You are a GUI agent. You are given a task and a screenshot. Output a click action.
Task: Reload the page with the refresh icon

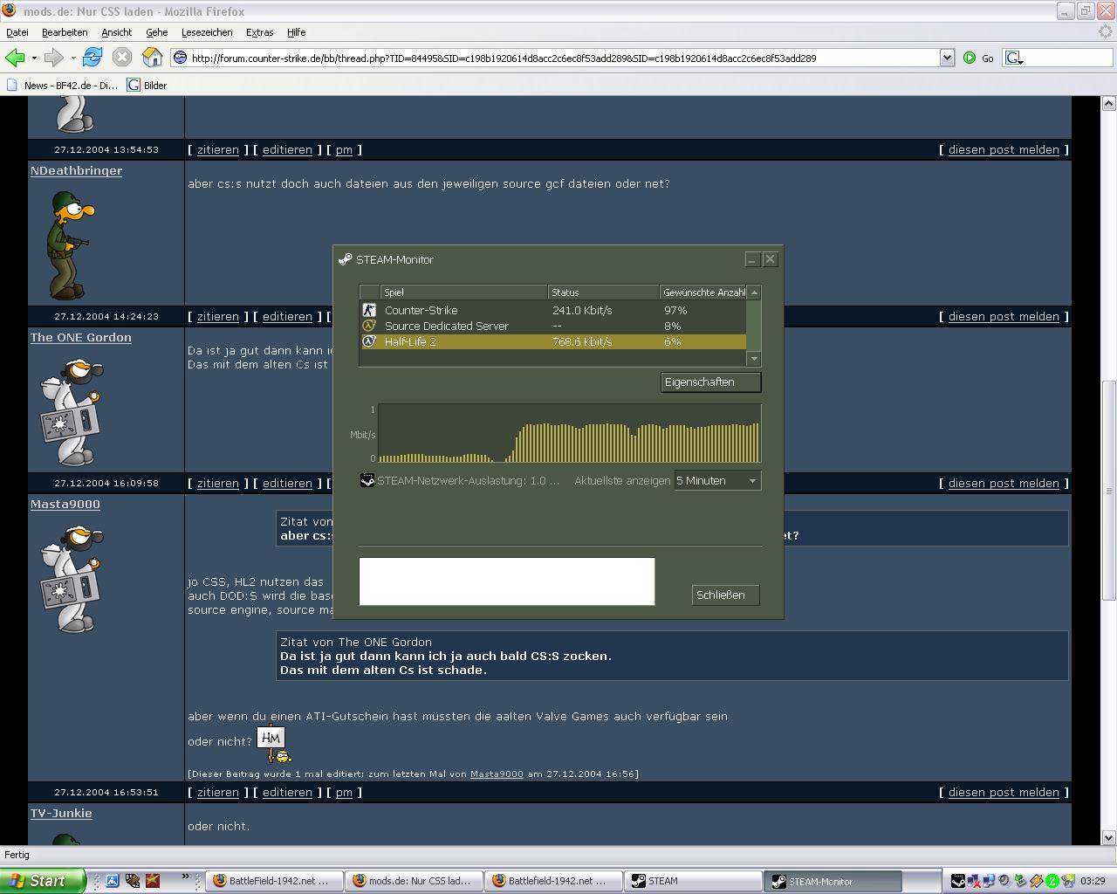click(92, 58)
